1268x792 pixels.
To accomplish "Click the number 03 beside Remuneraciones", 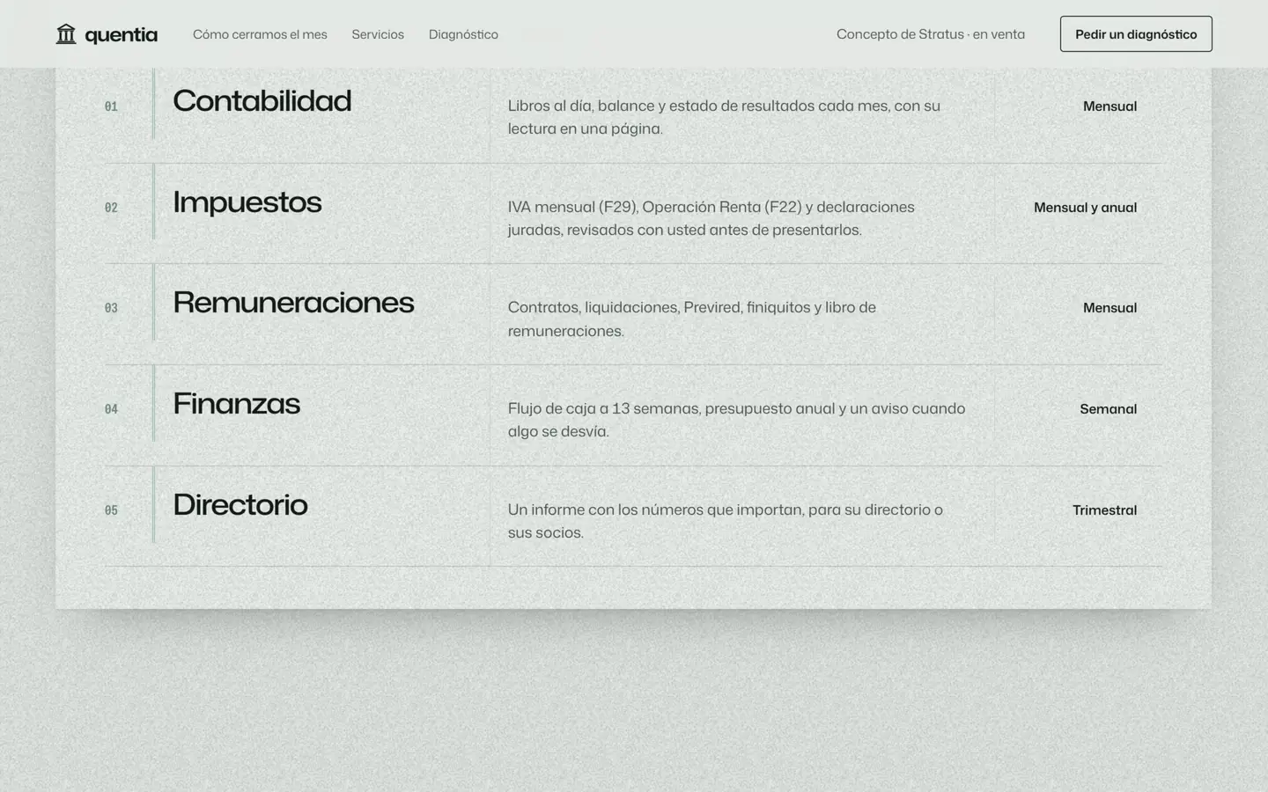I will (111, 308).
